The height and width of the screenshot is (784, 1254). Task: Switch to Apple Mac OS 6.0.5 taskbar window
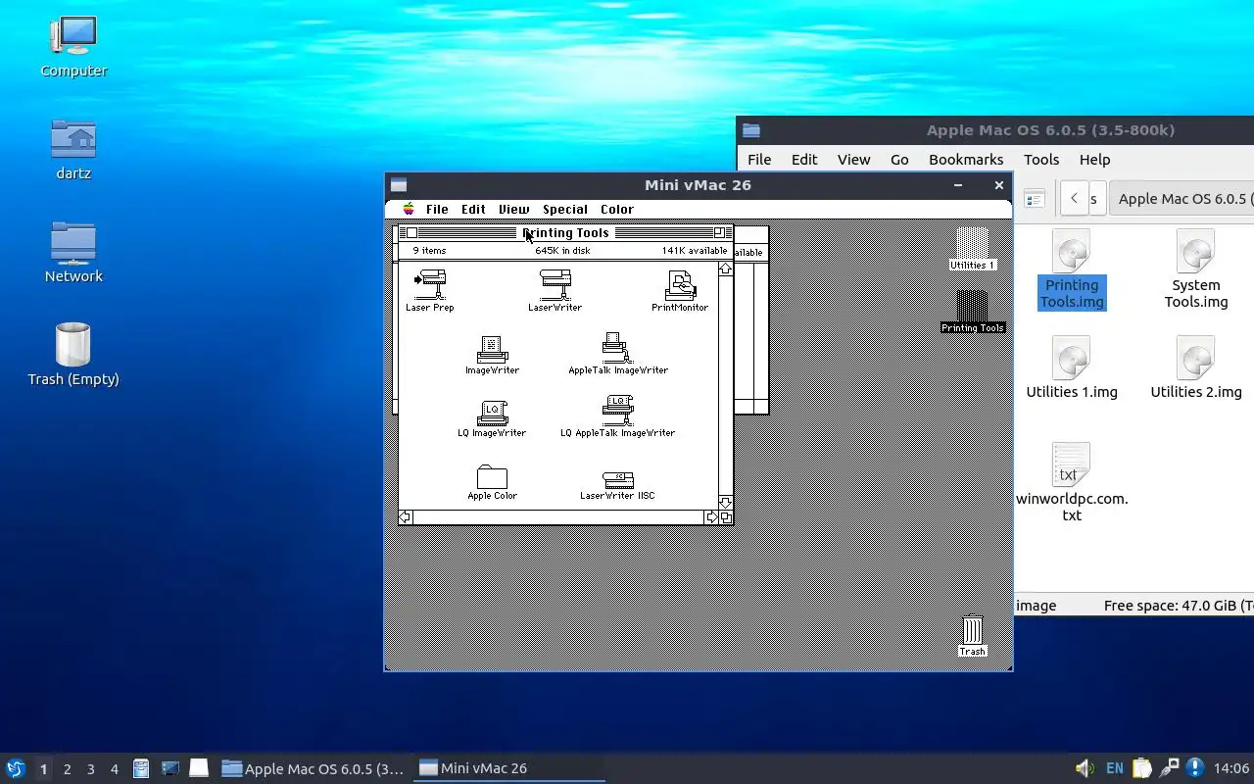pyautogui.click(x=313, y=768)
